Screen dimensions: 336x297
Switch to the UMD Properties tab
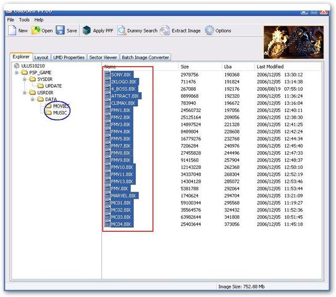[x=68, y=57]
